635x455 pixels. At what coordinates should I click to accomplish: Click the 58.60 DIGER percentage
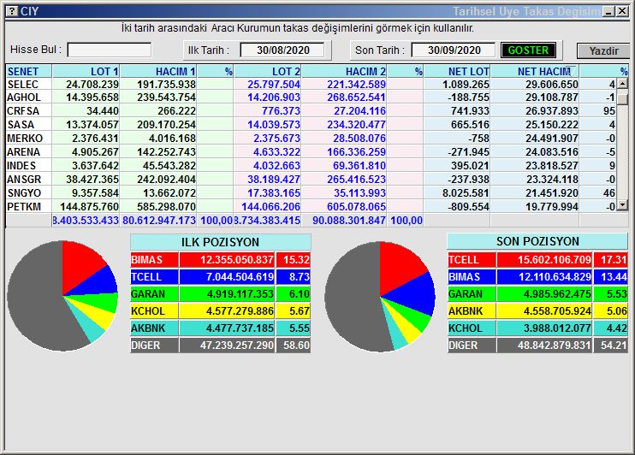pos(294,346)
